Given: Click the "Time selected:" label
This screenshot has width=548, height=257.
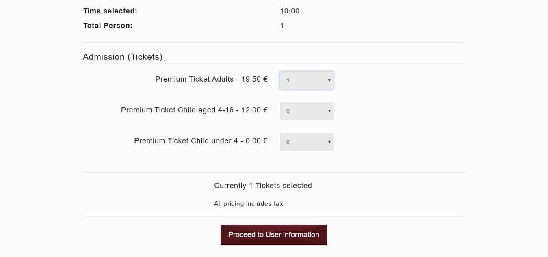Looking at the screenshot, I should point(110,11).
